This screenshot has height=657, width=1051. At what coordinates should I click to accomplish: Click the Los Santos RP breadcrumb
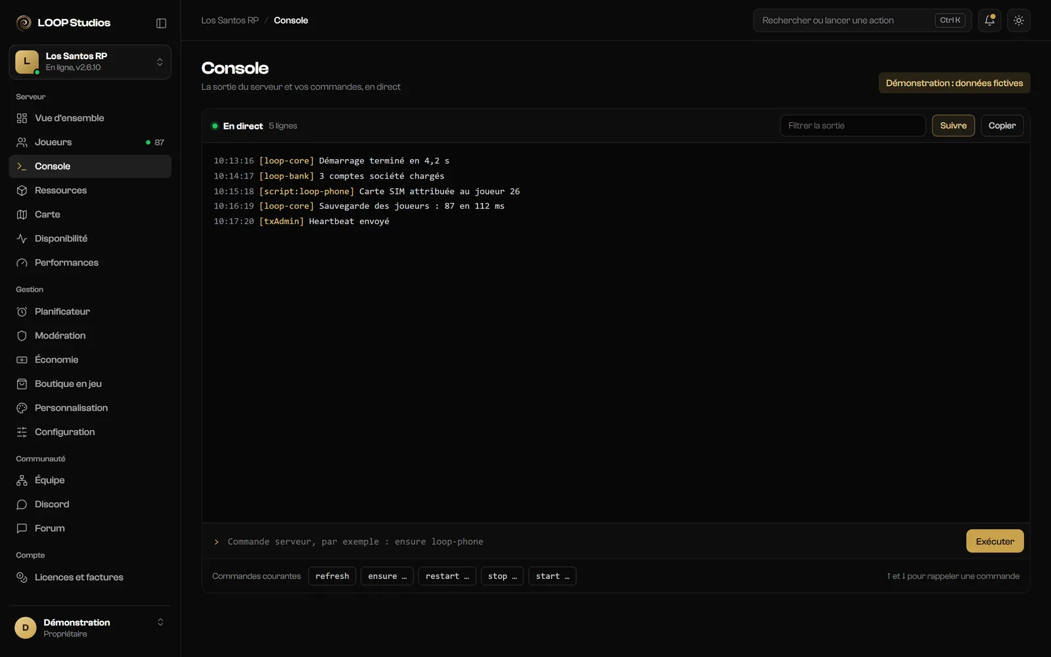(230, 20)
